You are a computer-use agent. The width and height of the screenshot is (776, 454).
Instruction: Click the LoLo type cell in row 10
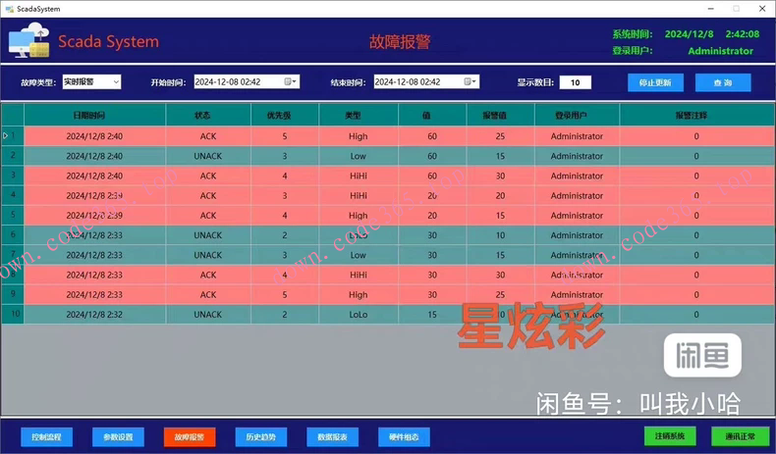pos(359,314)
